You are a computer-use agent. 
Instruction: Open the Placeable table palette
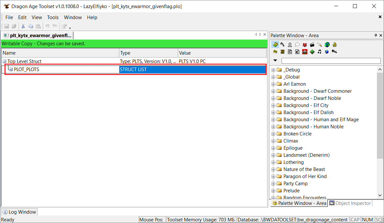coord(275,52)
